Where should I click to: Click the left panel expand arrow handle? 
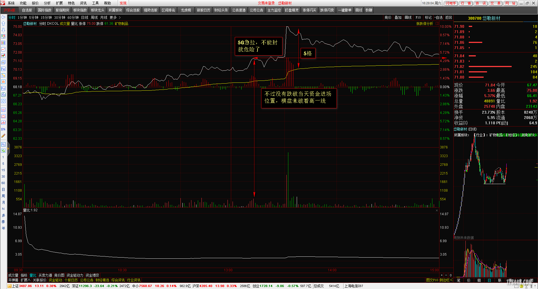pyautogui.click(x=8, y=149)
